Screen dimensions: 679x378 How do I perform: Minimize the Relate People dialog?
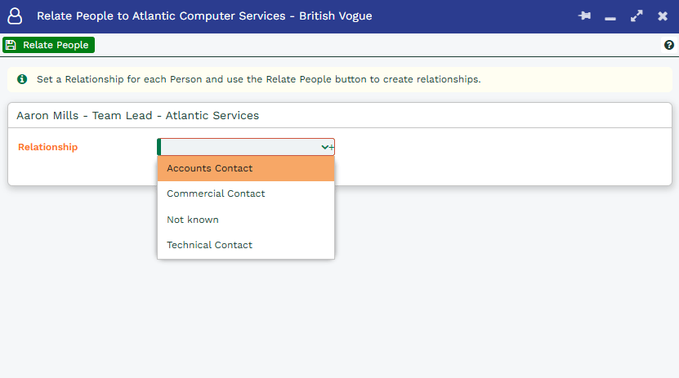(x=610, y=19)
